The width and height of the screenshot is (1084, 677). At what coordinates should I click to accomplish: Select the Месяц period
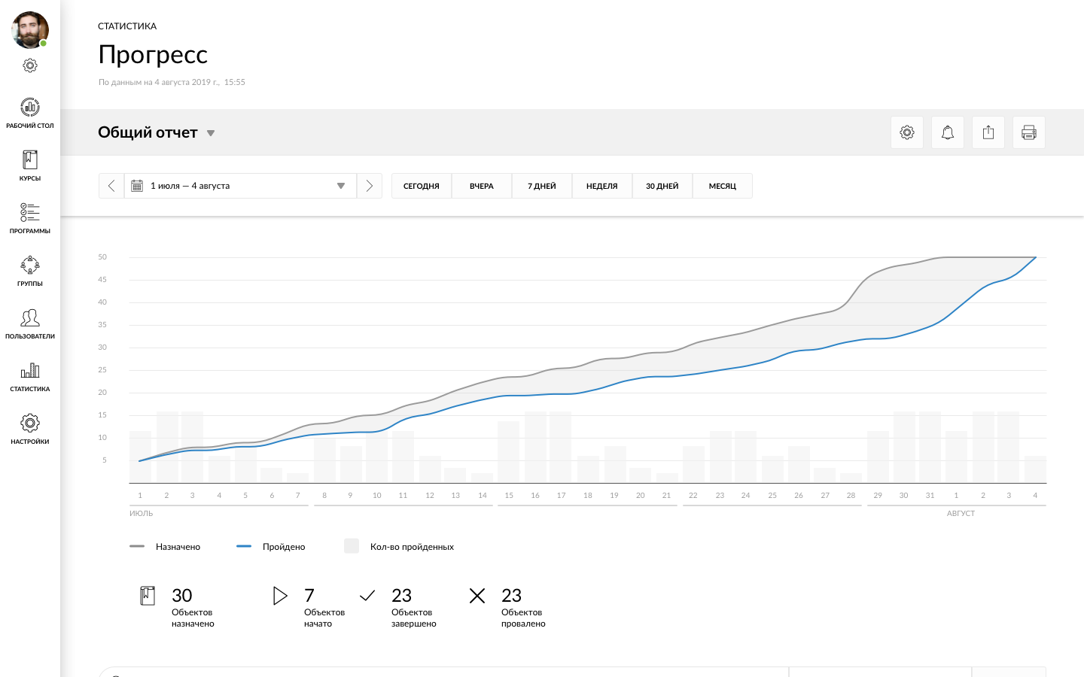click(x=723, y=186)
